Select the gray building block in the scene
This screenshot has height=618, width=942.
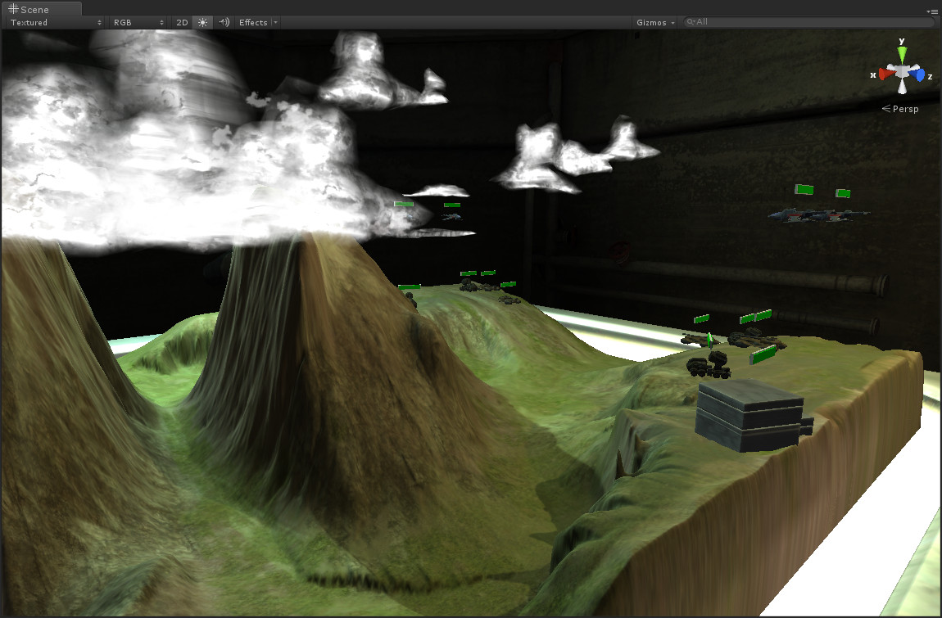750,416
